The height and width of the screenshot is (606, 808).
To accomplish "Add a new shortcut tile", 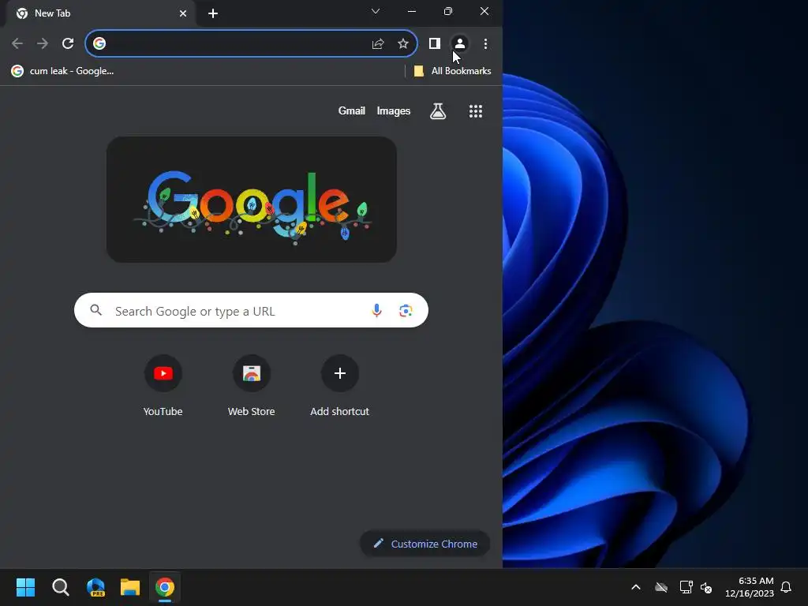I will (x=339, y=385).
